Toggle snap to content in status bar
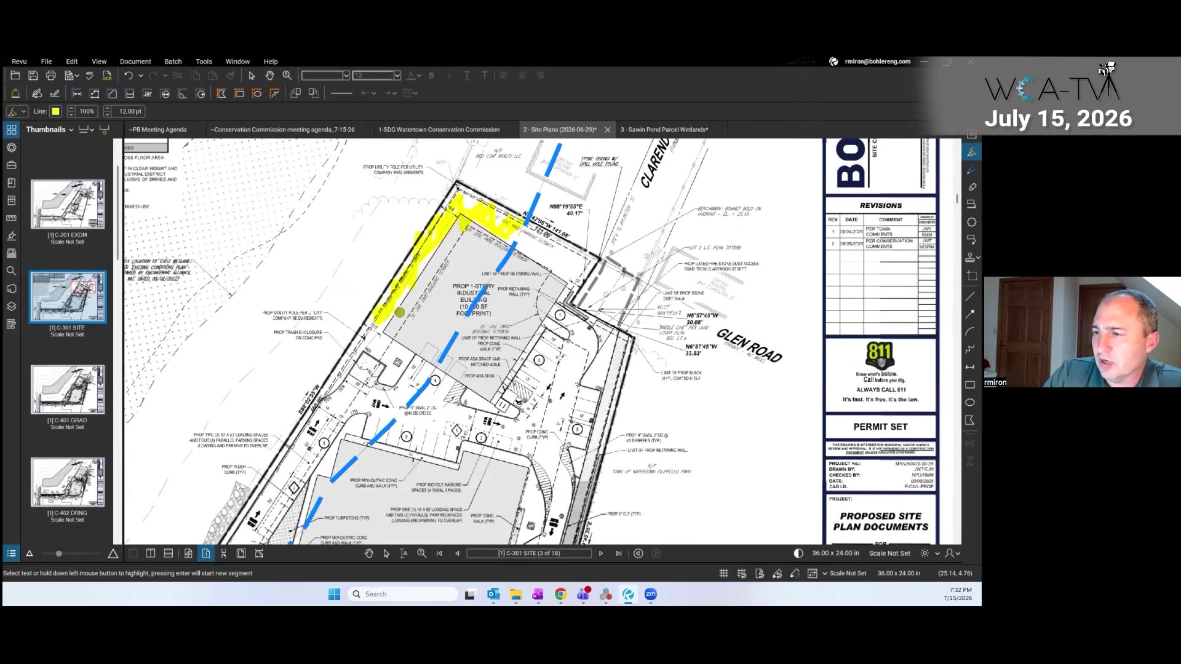The height and width of the screenshot is (664, 1181). 760,574
